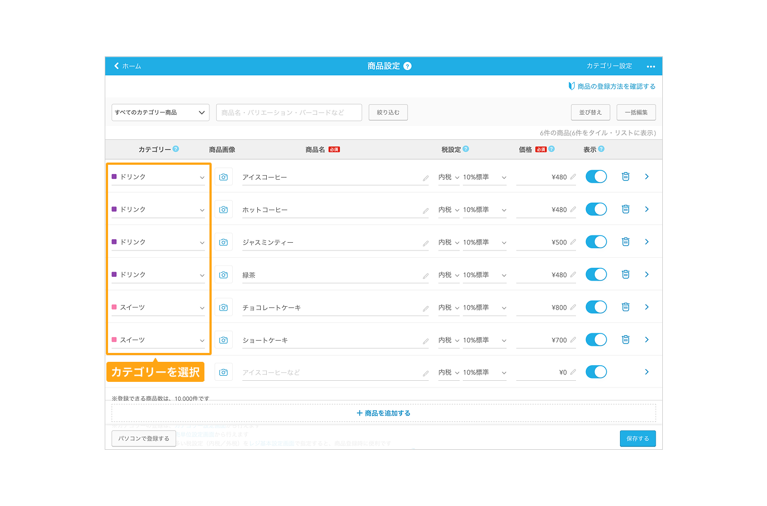
Task: Edit 緑茶 product name with pencil icon
Action: coord(426,276)
